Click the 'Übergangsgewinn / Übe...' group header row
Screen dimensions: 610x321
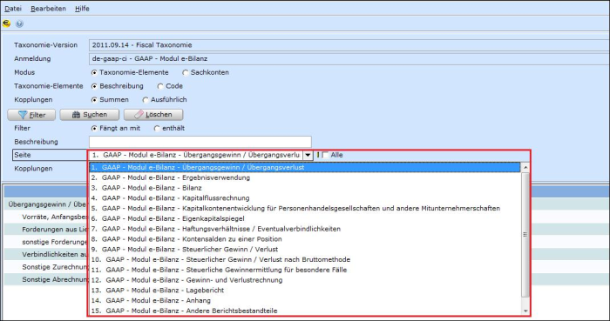46,204
